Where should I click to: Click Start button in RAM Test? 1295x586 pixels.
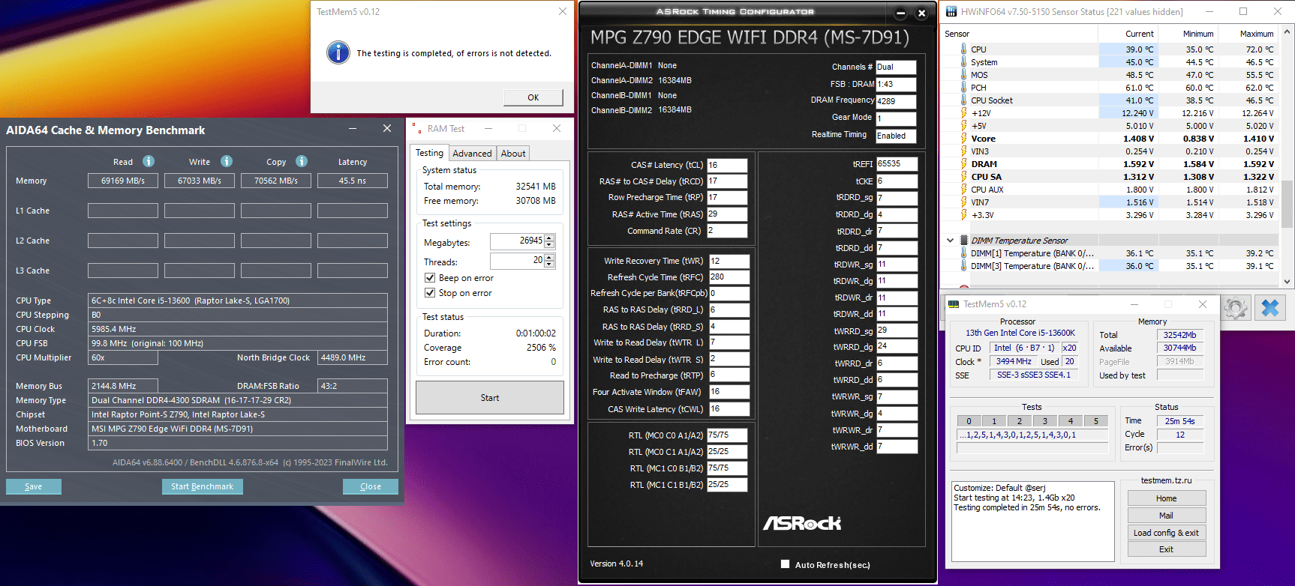(490, 398)
